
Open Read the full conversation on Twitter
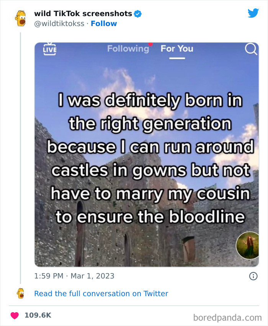point(101,294)
